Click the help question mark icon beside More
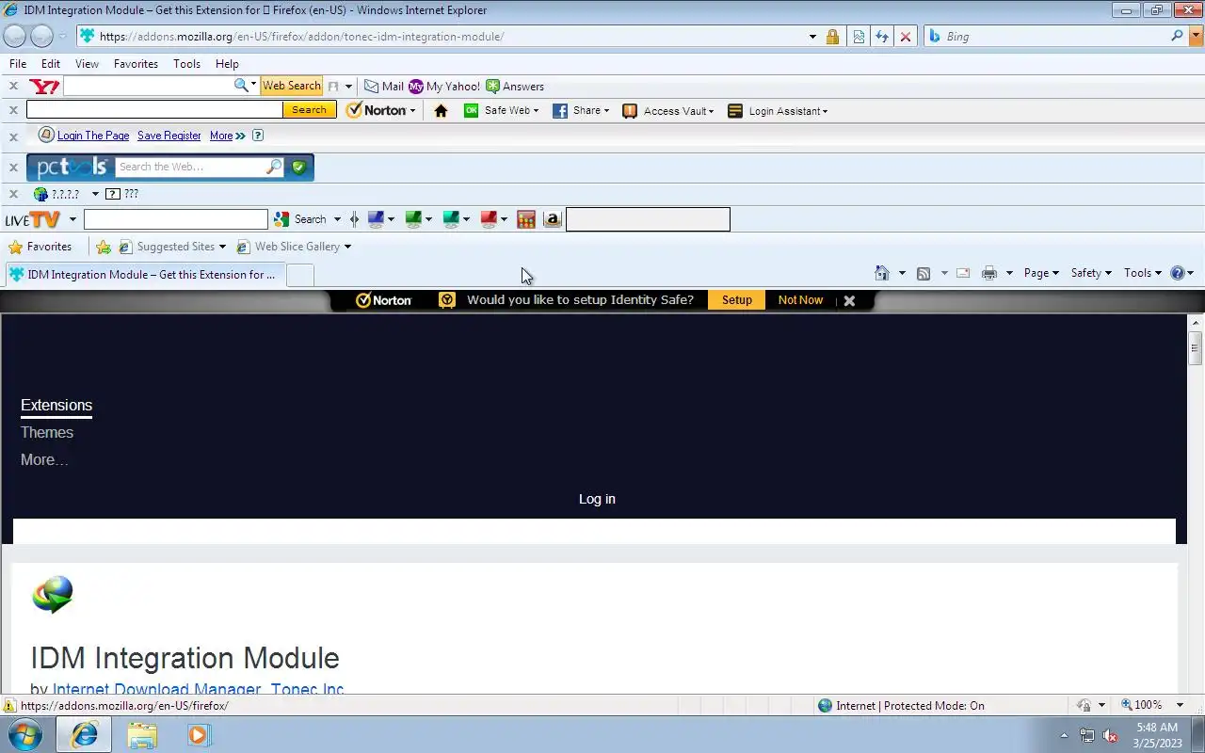Image resolution: width=1205 pixels, height=753 pixels. coord(258,136)
